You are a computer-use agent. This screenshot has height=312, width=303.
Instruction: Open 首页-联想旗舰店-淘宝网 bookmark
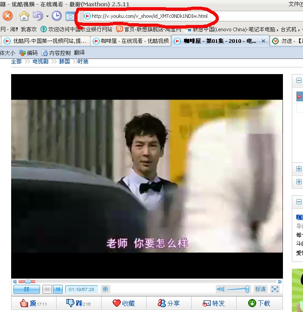(x=149, y=29)
